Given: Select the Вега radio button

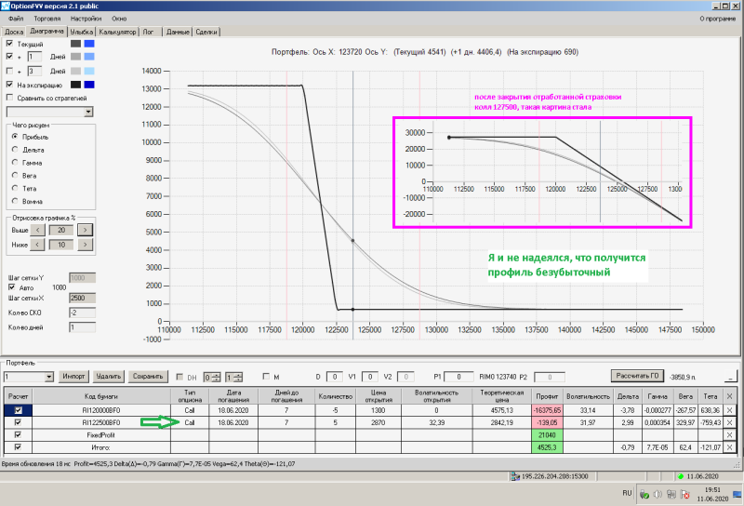Looking at the screenshot, I should point(15,175).
